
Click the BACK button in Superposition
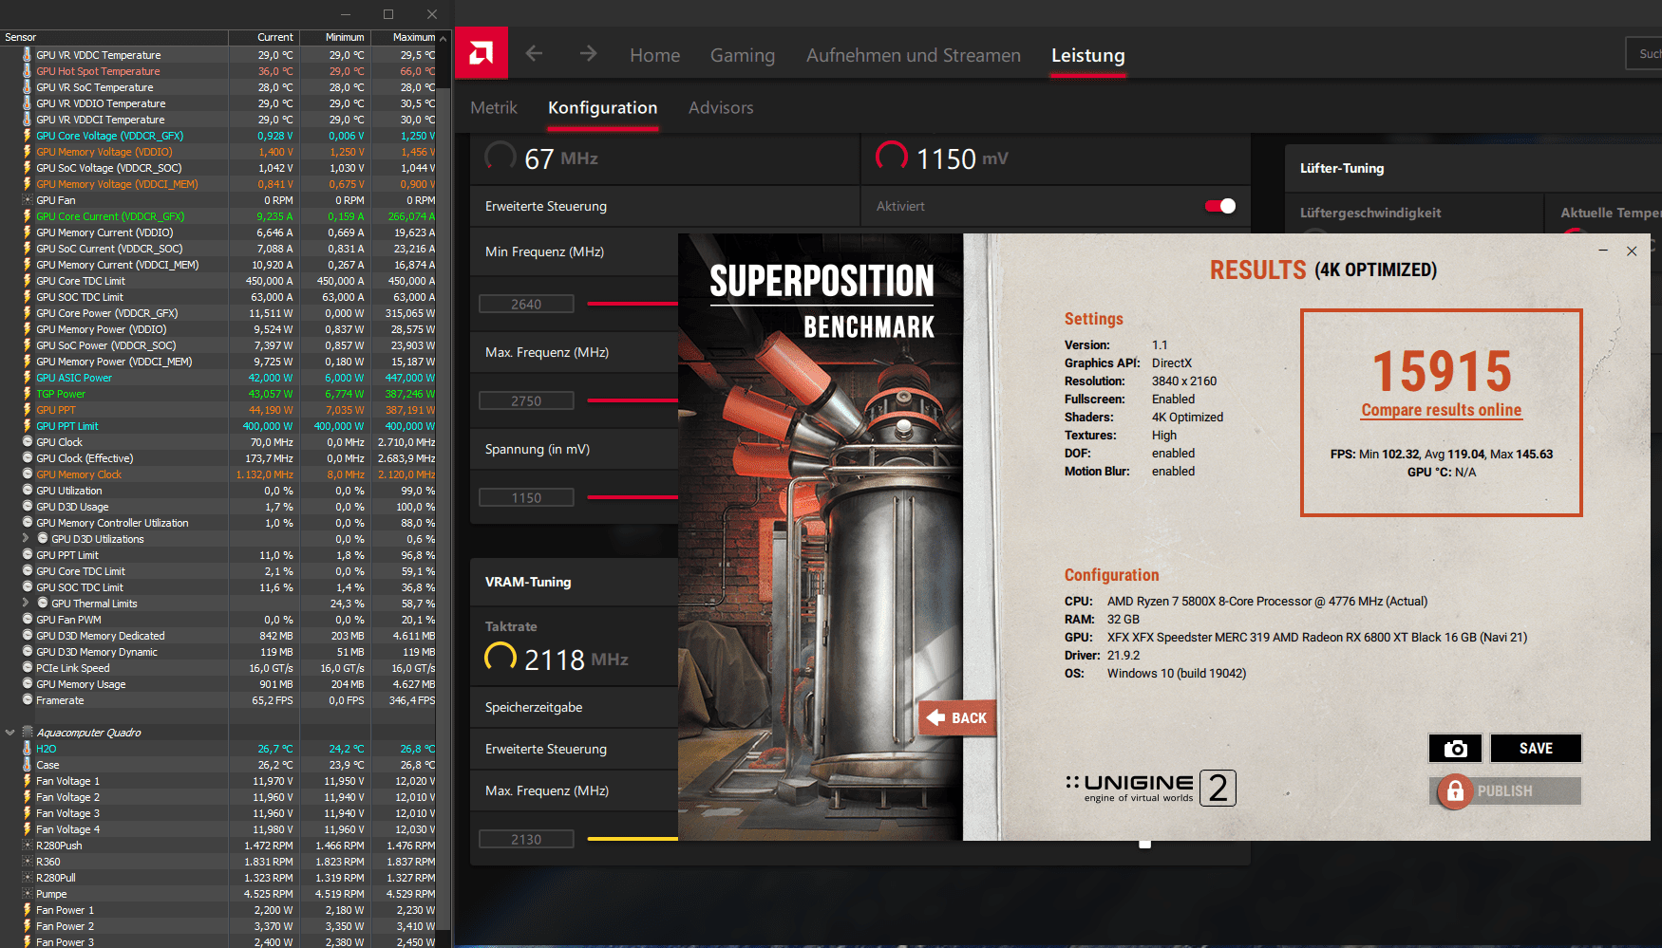pos(957,717)
